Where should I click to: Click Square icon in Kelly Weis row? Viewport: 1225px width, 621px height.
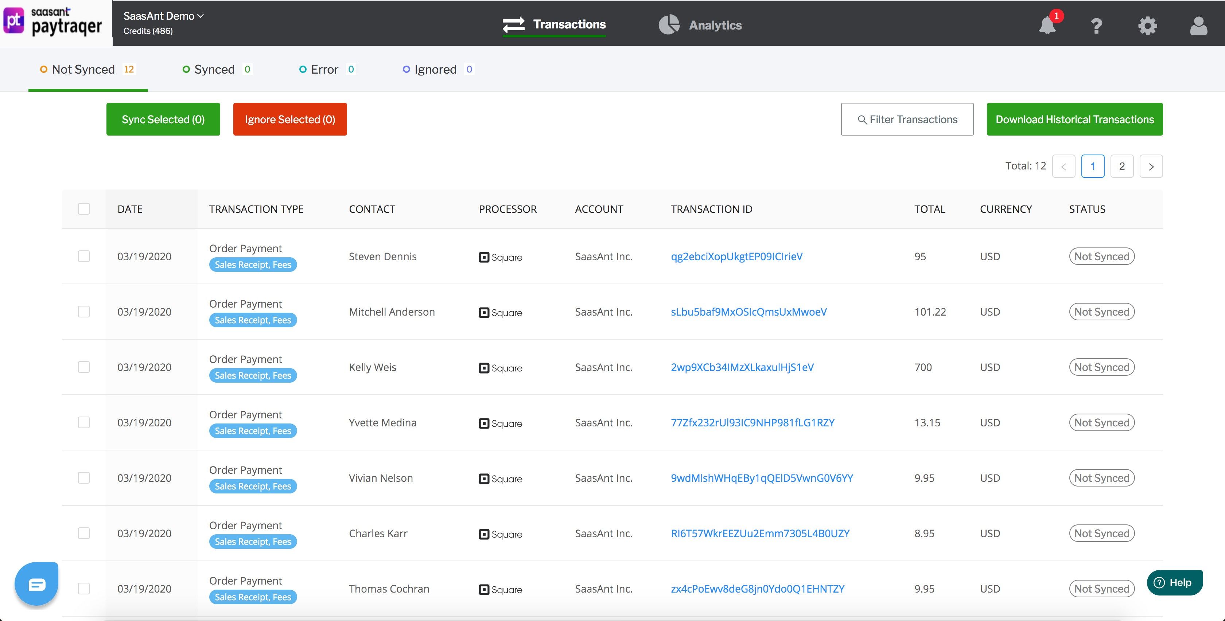484,368
